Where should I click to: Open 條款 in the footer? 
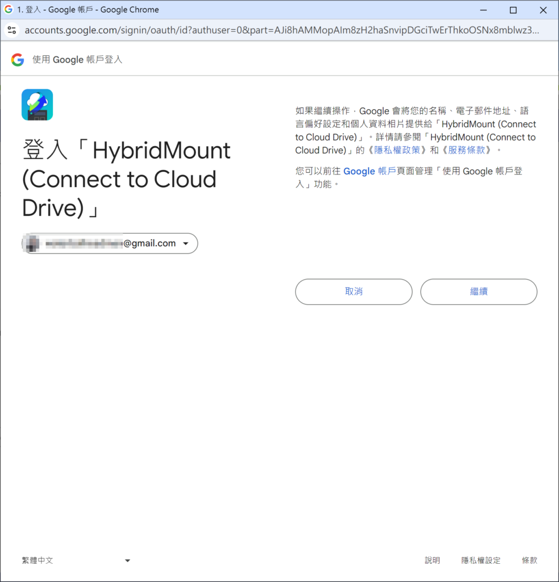529,560
